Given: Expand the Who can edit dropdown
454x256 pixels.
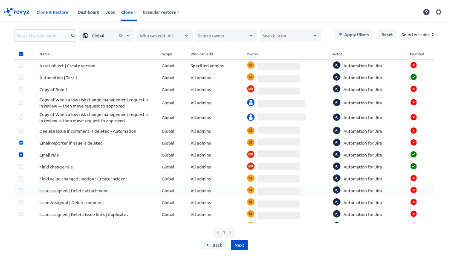Looking at the screenshot, I should [165, 36].
